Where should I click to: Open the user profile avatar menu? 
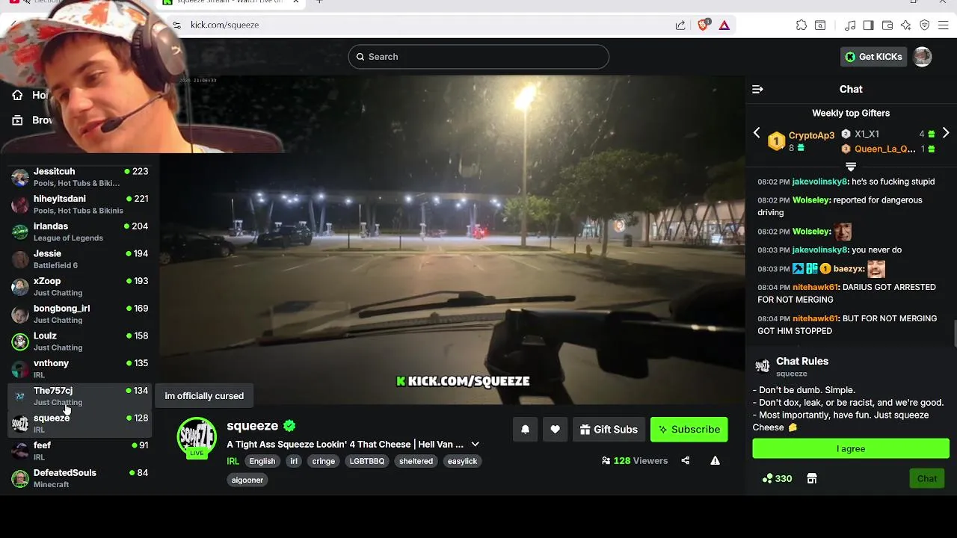click(923, 57)
